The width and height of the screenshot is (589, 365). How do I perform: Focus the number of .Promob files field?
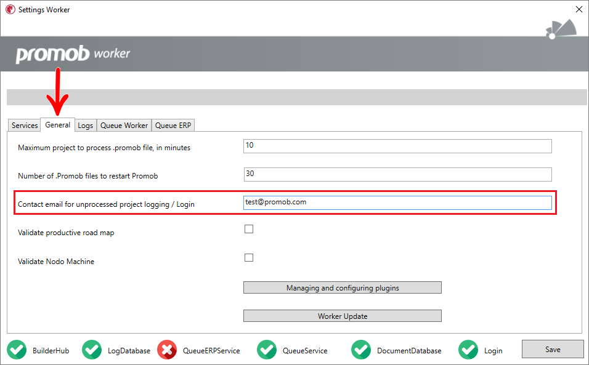[397, 174]
